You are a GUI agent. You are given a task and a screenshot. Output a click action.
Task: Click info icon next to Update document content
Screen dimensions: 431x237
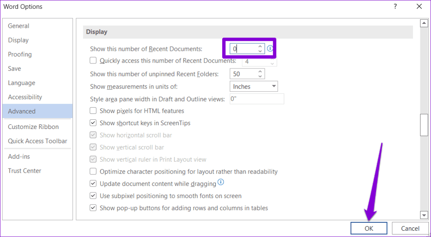221,183
